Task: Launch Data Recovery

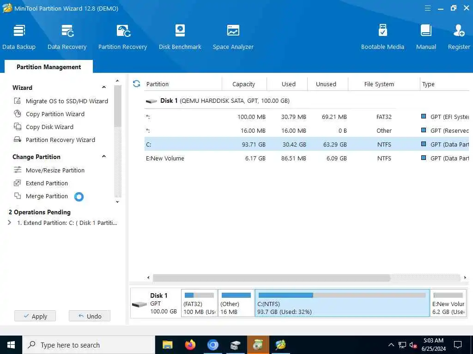Action: point(67,37)
